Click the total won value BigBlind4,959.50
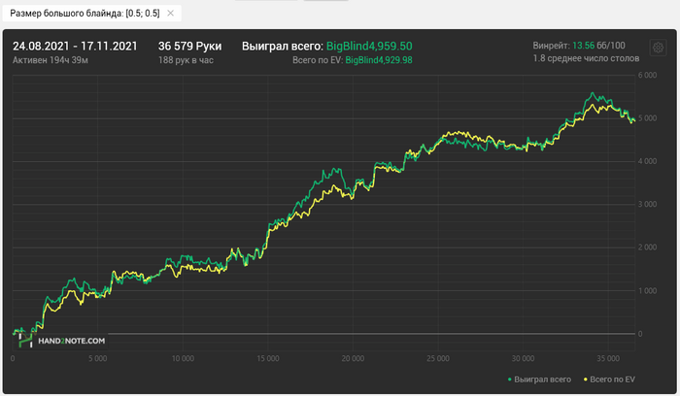This screenshot has width=680, height=396. [x=369, y=46]
